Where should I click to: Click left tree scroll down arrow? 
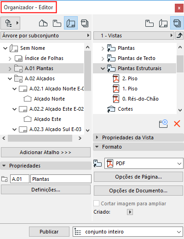point(87,131)
